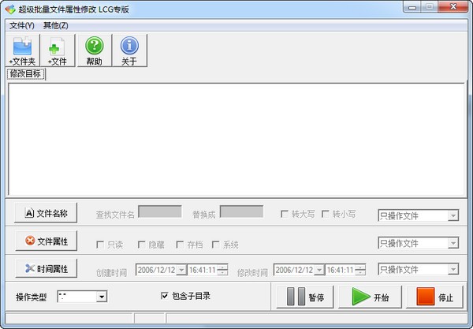Image resolution: width=473 pixels, height=329 pixels.
Task: Click the 时间属性 scissors button
Action: coord(47,268)
